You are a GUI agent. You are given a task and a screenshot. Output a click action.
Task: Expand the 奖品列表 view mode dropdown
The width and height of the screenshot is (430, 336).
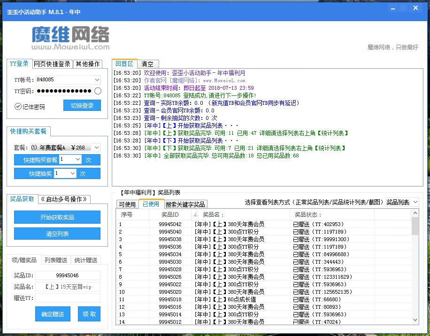[415, 202]
